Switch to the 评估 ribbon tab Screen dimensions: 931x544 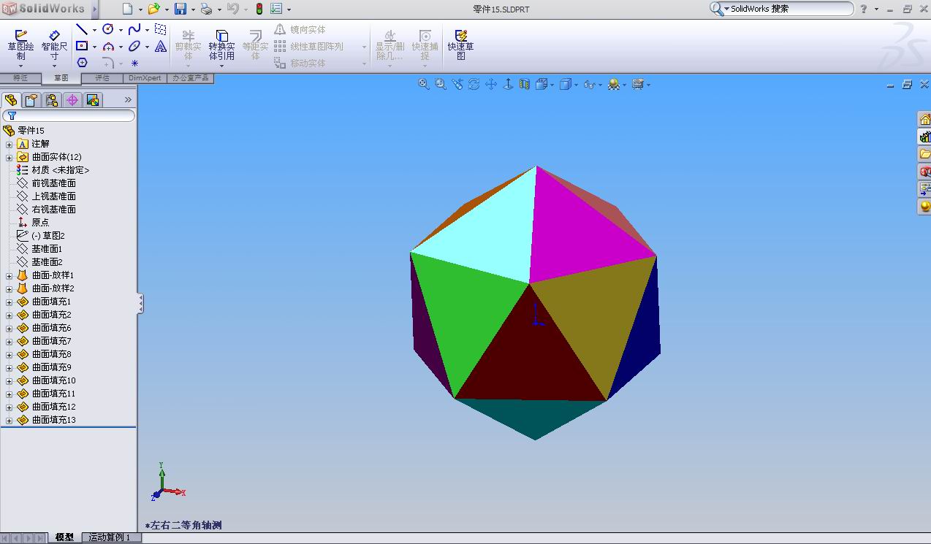coord(102,77)
